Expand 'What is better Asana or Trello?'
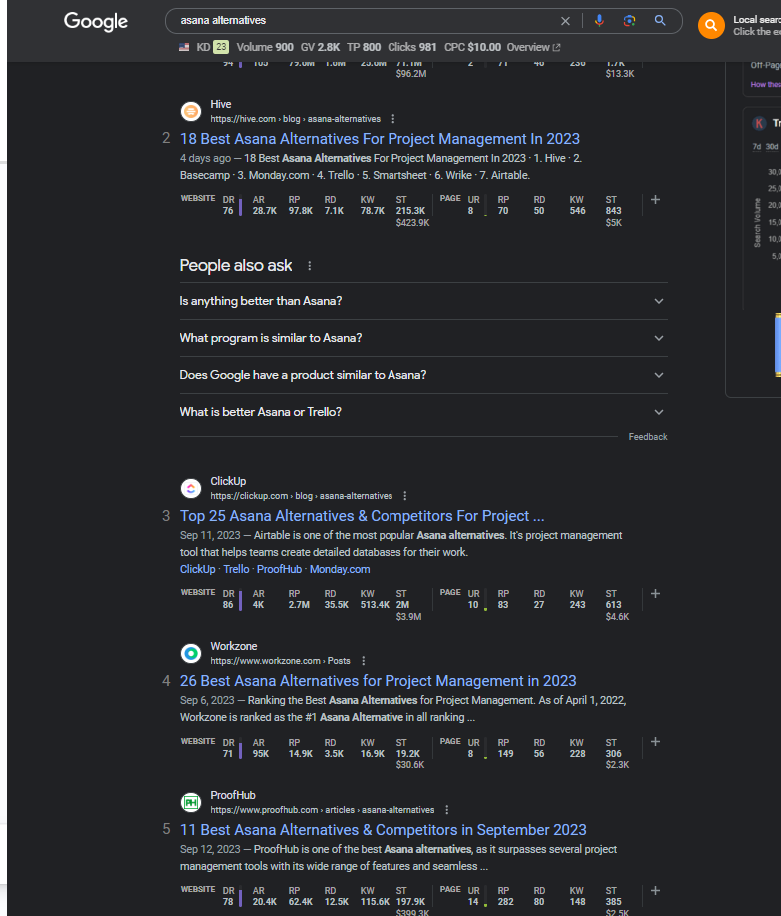Image resolution: width=781 pixels, height=916 pixels. coord(422,412)
